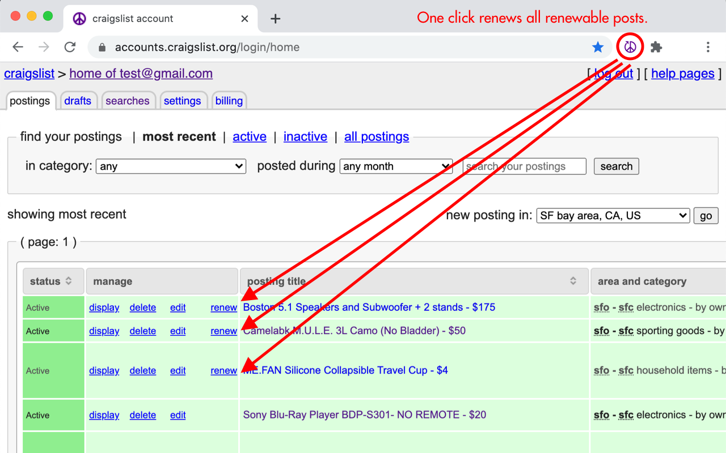Click the search button
This screenshot has height=453, width=726.
(x=617, y=166)
